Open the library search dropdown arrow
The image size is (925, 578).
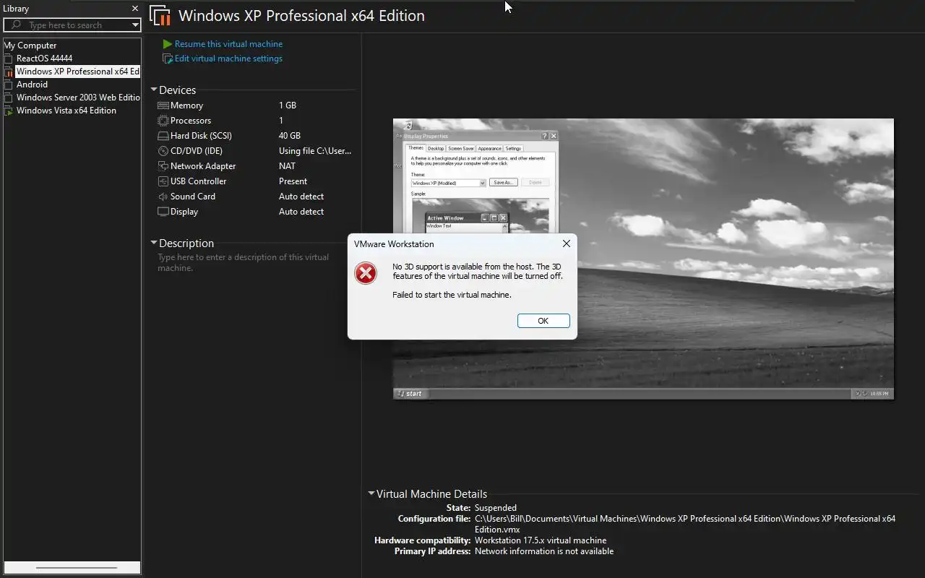coord(135,25)
